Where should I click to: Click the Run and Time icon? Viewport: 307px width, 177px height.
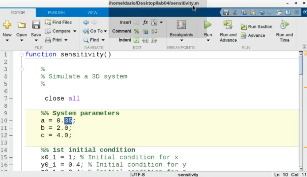point(284,25)
